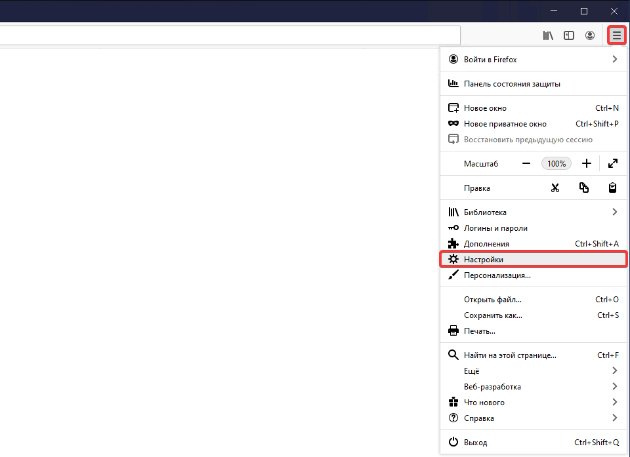Click the address bar input field
The width and height of the screenshot is (630, 457).
230,35
